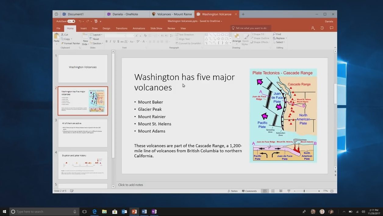Open Quick Styles gallery

245,40
